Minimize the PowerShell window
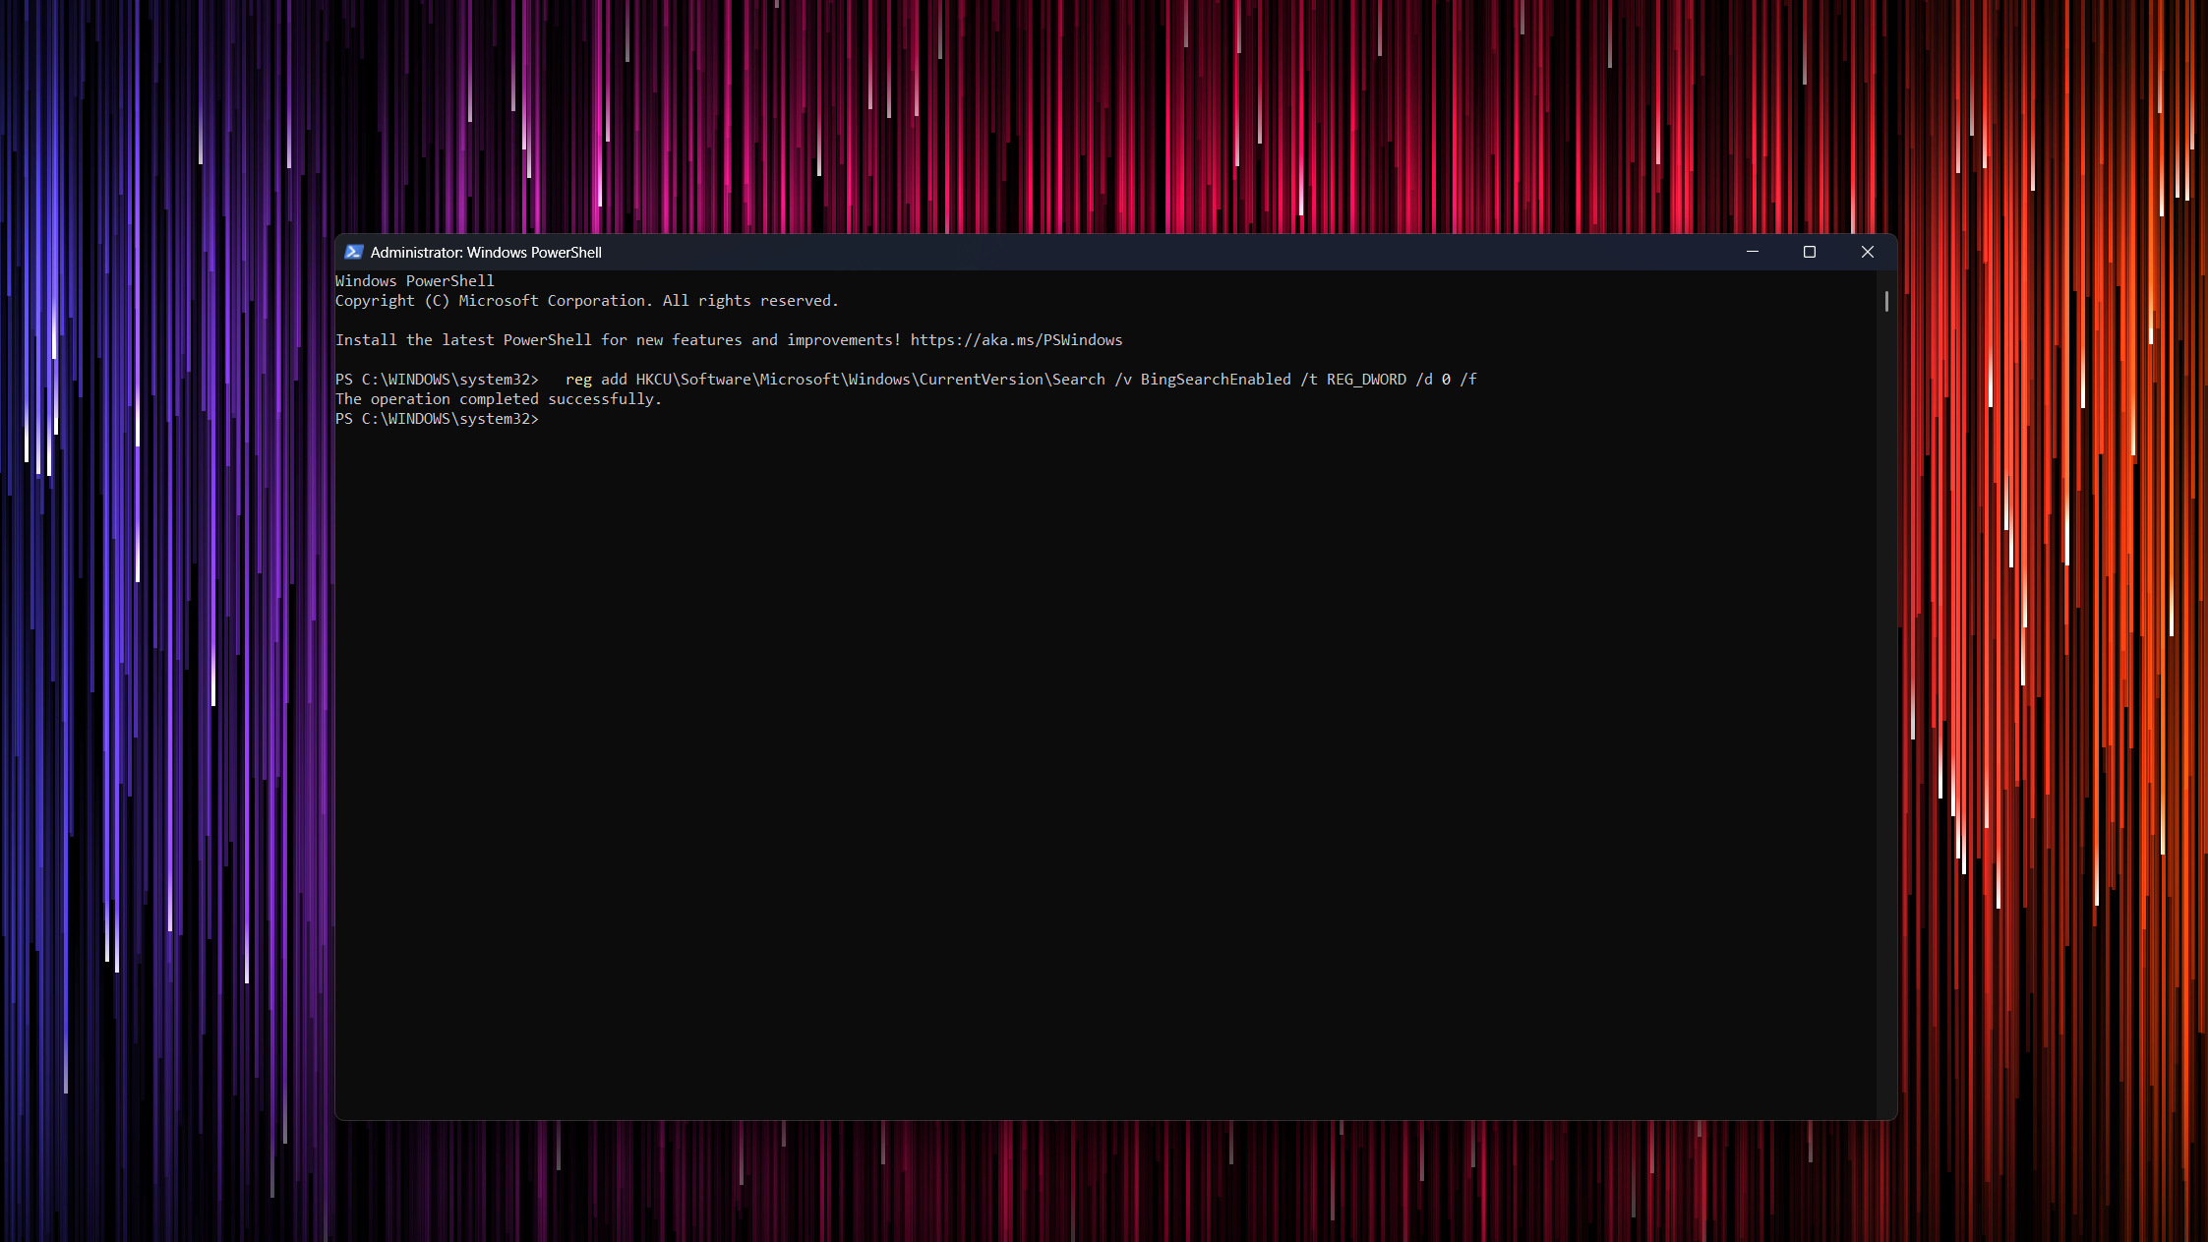The image size is (2208, 1242). coord(1752,252)
